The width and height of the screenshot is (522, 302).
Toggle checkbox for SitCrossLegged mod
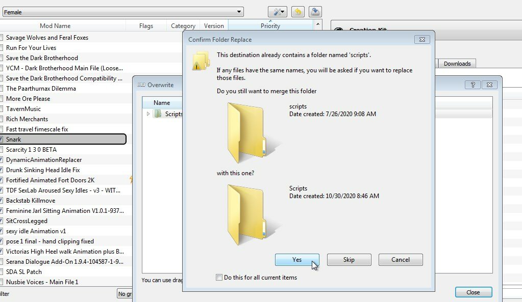tap(1, 221)
